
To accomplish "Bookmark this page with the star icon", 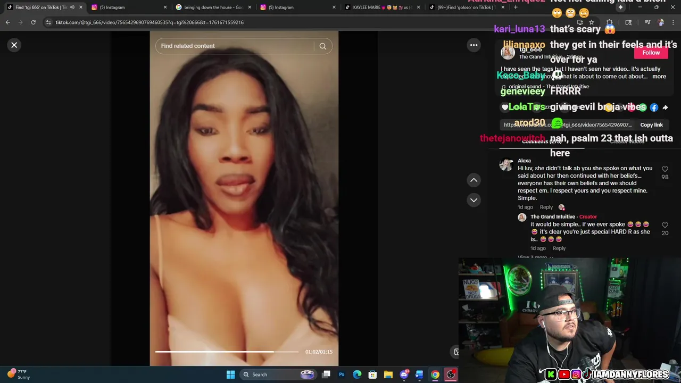I will click(x=591, y=22).
